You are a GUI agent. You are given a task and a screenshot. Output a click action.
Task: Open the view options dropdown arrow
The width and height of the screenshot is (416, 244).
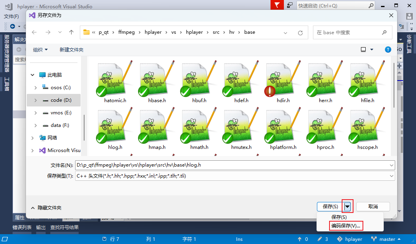(372, 50)
